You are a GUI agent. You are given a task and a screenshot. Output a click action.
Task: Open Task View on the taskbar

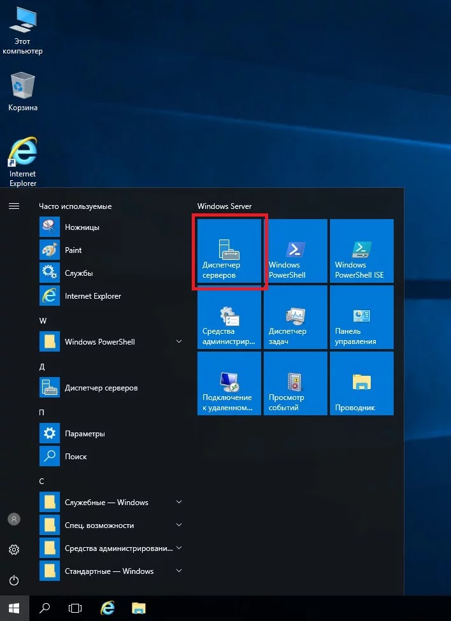point(75,608)
